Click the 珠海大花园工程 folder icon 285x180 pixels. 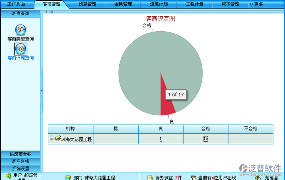pyautogui.click(x=58, y=139)
